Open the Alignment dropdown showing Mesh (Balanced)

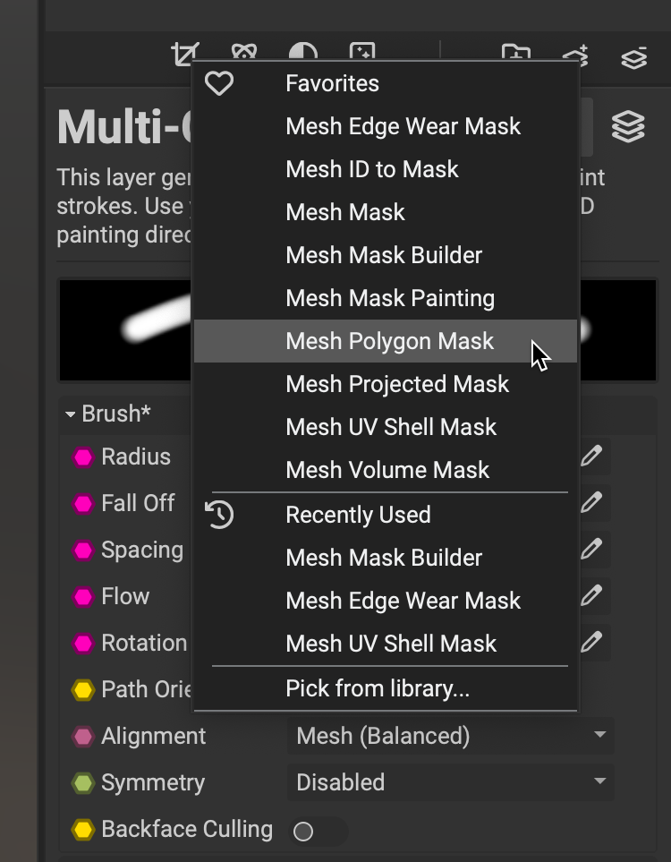pyautogui.click(x=451, y=737)
